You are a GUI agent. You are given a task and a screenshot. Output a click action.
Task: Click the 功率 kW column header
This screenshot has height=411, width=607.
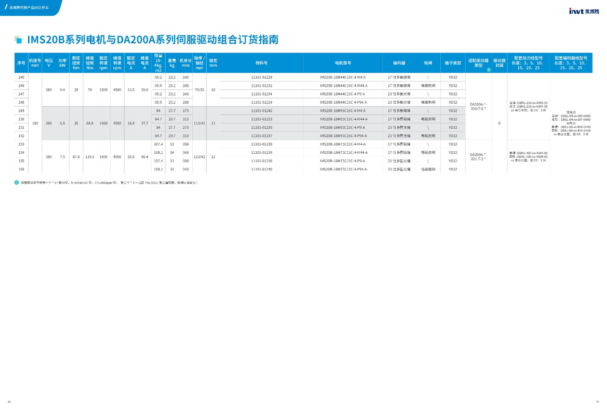62,63
